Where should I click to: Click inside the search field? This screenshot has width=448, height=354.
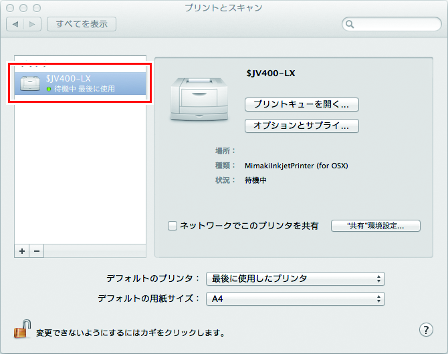pyautogui.click(x=396, y=24)
